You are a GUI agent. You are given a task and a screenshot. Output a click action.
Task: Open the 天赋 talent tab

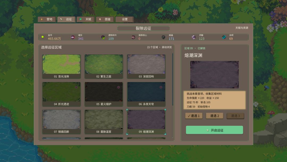pyautogui.click(x=86, y=19)
